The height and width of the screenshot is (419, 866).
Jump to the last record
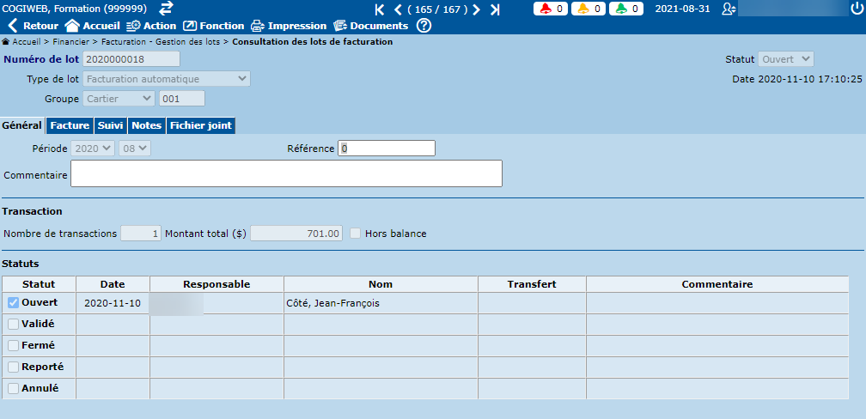[x=495, y=9]
